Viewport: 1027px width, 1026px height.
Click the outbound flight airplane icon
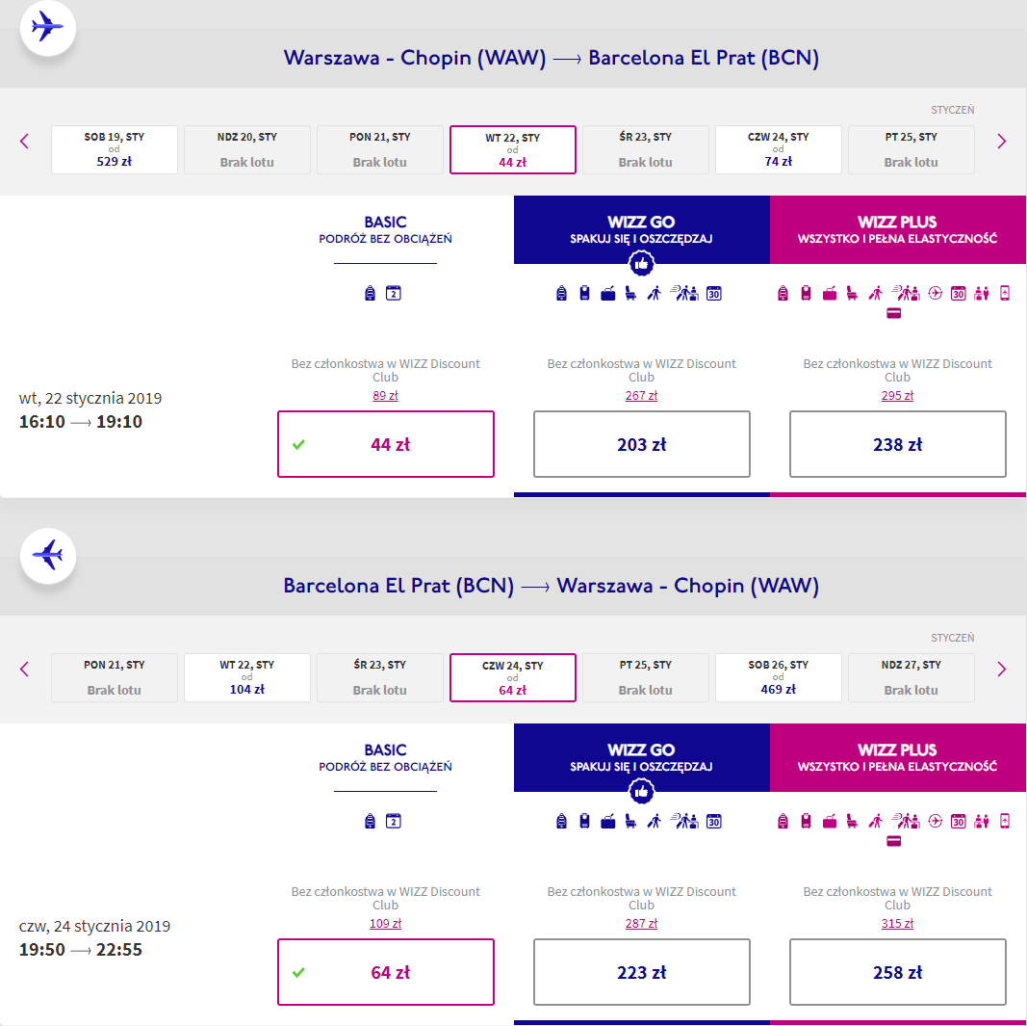point(48,28)
